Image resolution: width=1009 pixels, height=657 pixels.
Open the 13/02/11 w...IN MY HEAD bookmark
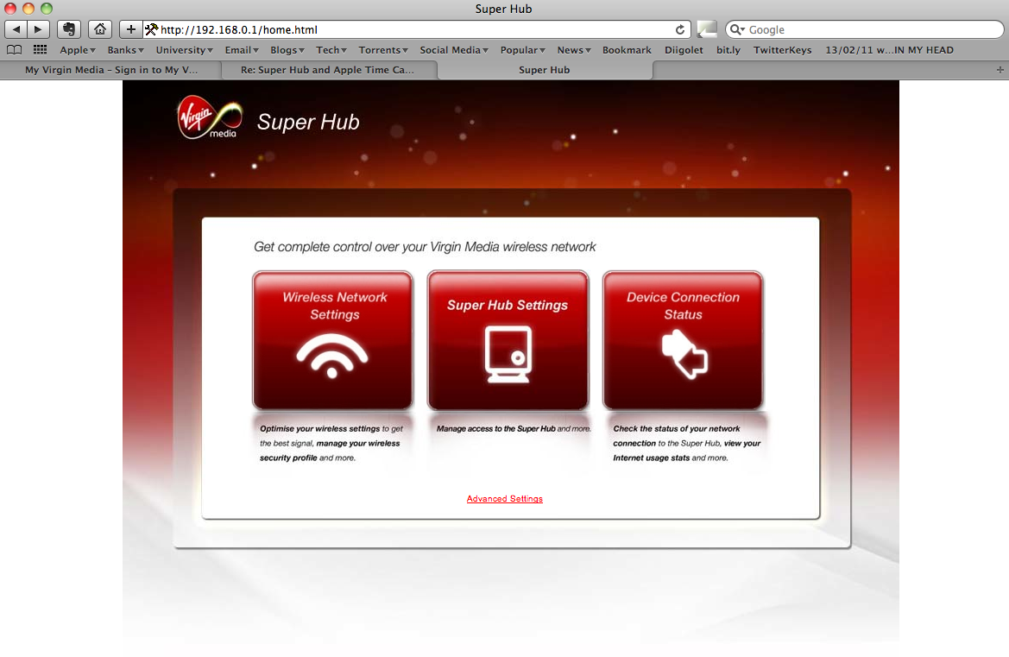pyautogui.click(x=889, y=49)
